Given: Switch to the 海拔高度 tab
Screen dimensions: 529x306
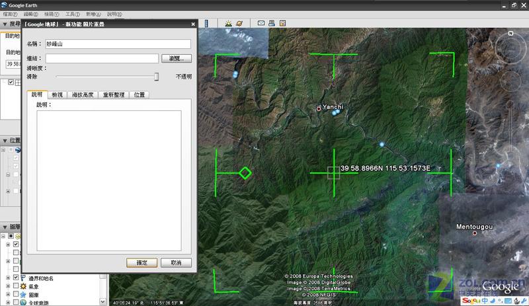Looking at the screenshot, I should [x=83, y=95].
